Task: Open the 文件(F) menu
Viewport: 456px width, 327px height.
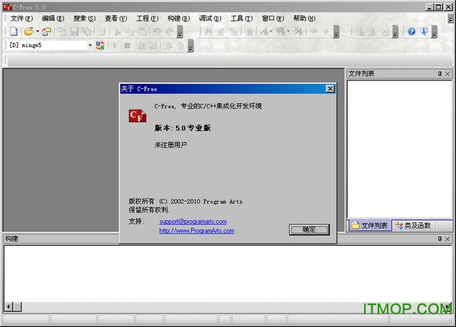Action: tap(21, 19)
